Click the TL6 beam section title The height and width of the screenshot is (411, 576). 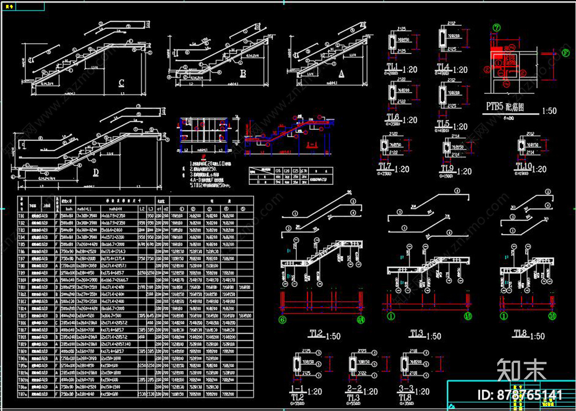pos(393,117)
